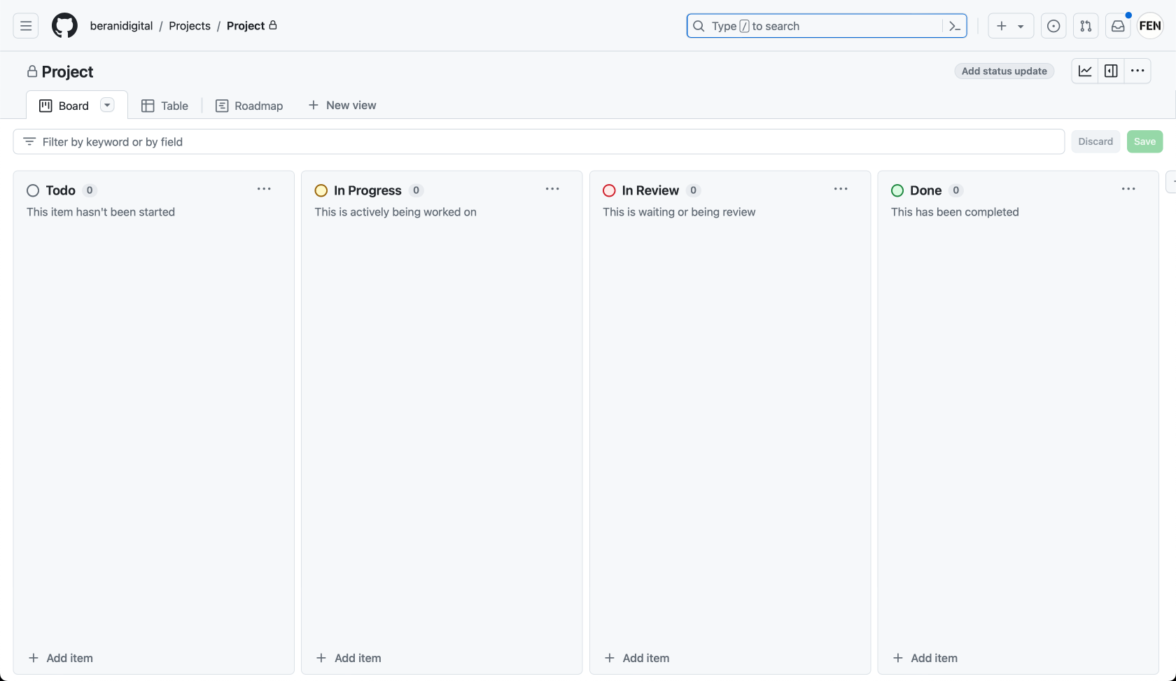Click the beranidigital breadcrumb link
This screenshot has height=681, width=1176.
coord(121,26)
